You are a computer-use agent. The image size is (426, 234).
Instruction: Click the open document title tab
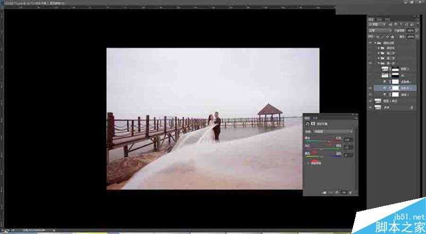coord(32,2)
